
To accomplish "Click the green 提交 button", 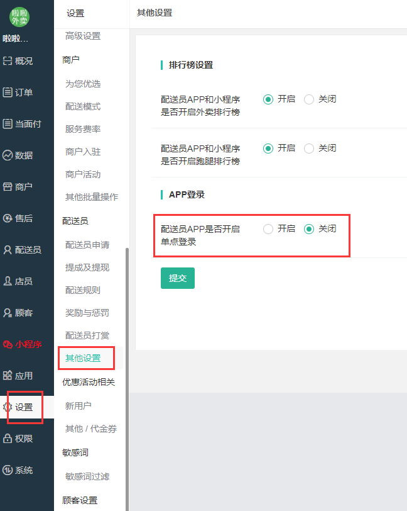I will coord(178,278).
